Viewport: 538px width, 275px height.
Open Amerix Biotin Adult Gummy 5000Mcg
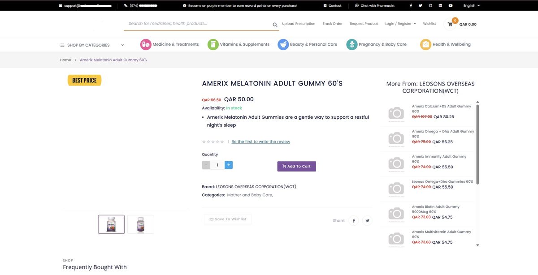click(436, 209)
